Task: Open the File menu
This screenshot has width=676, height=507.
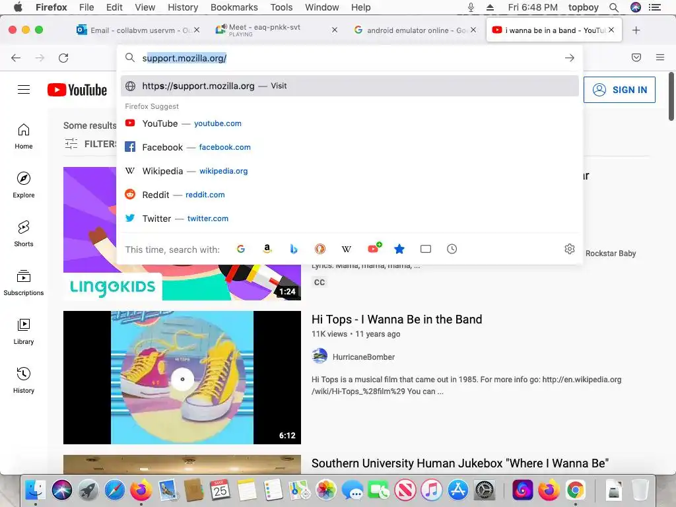Action: tap(86, 7)
